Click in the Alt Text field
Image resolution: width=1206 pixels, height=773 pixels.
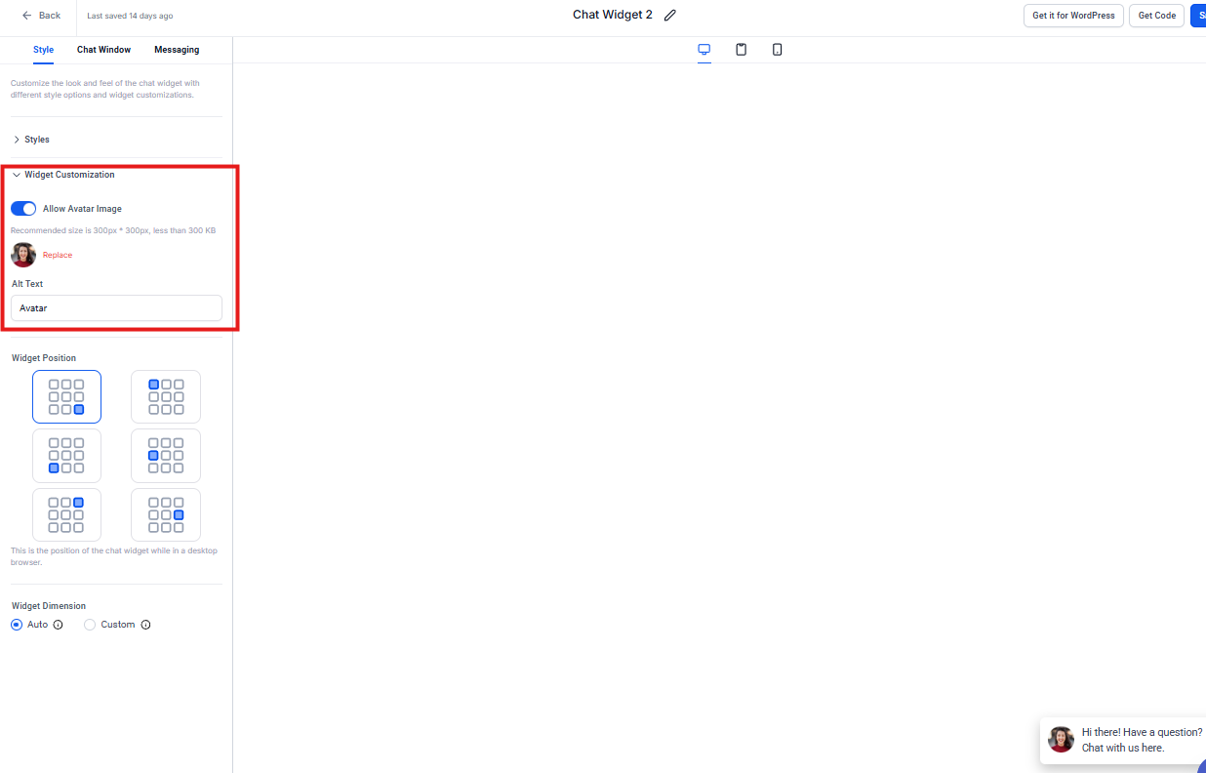(116, 308)
